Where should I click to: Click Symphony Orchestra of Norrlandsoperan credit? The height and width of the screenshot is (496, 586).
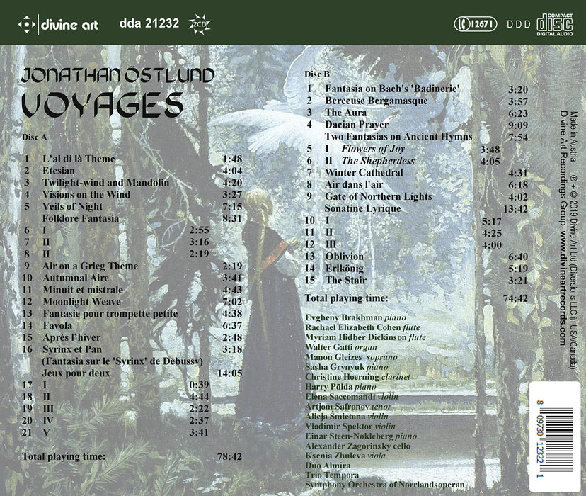coord(384,485)
